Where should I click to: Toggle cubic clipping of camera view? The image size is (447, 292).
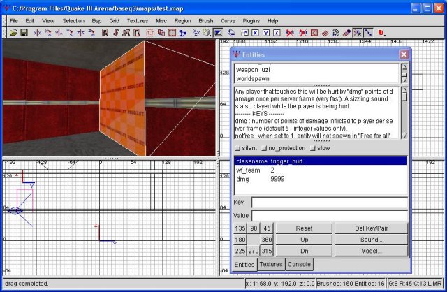(218, 33)
